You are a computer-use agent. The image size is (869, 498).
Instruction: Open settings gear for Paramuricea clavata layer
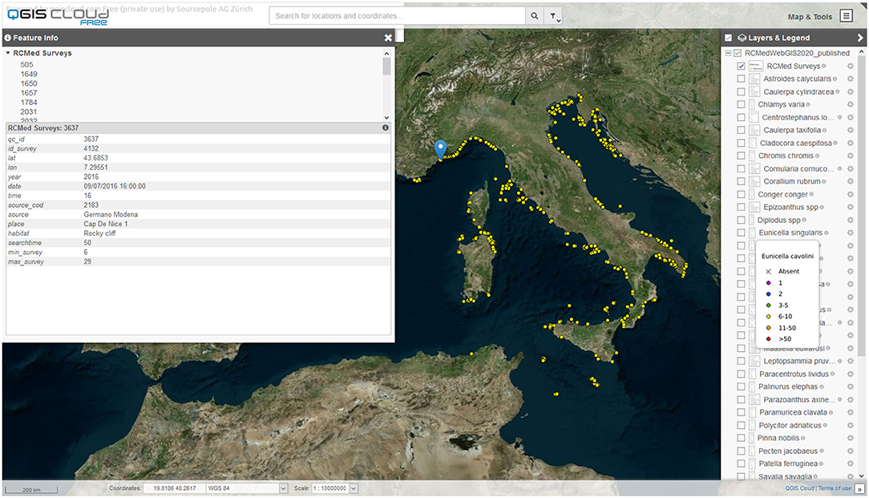850,413
